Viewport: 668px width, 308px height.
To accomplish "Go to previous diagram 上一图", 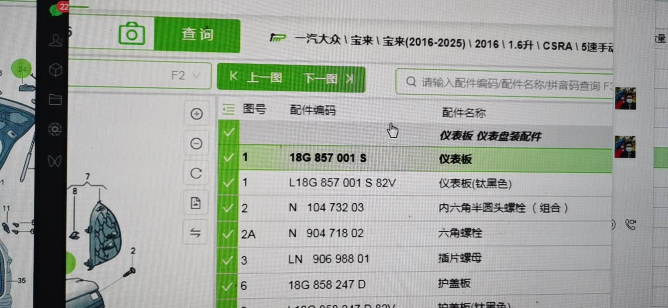I will pyautogui.click(x=256, y=77).
